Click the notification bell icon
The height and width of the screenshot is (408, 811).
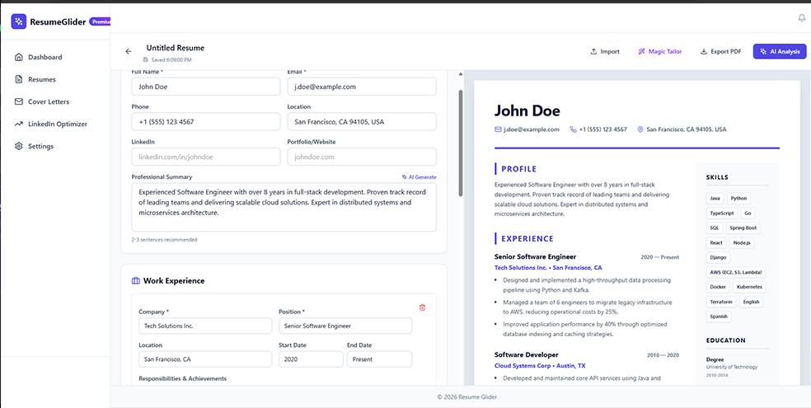click(x=801, y=18)
